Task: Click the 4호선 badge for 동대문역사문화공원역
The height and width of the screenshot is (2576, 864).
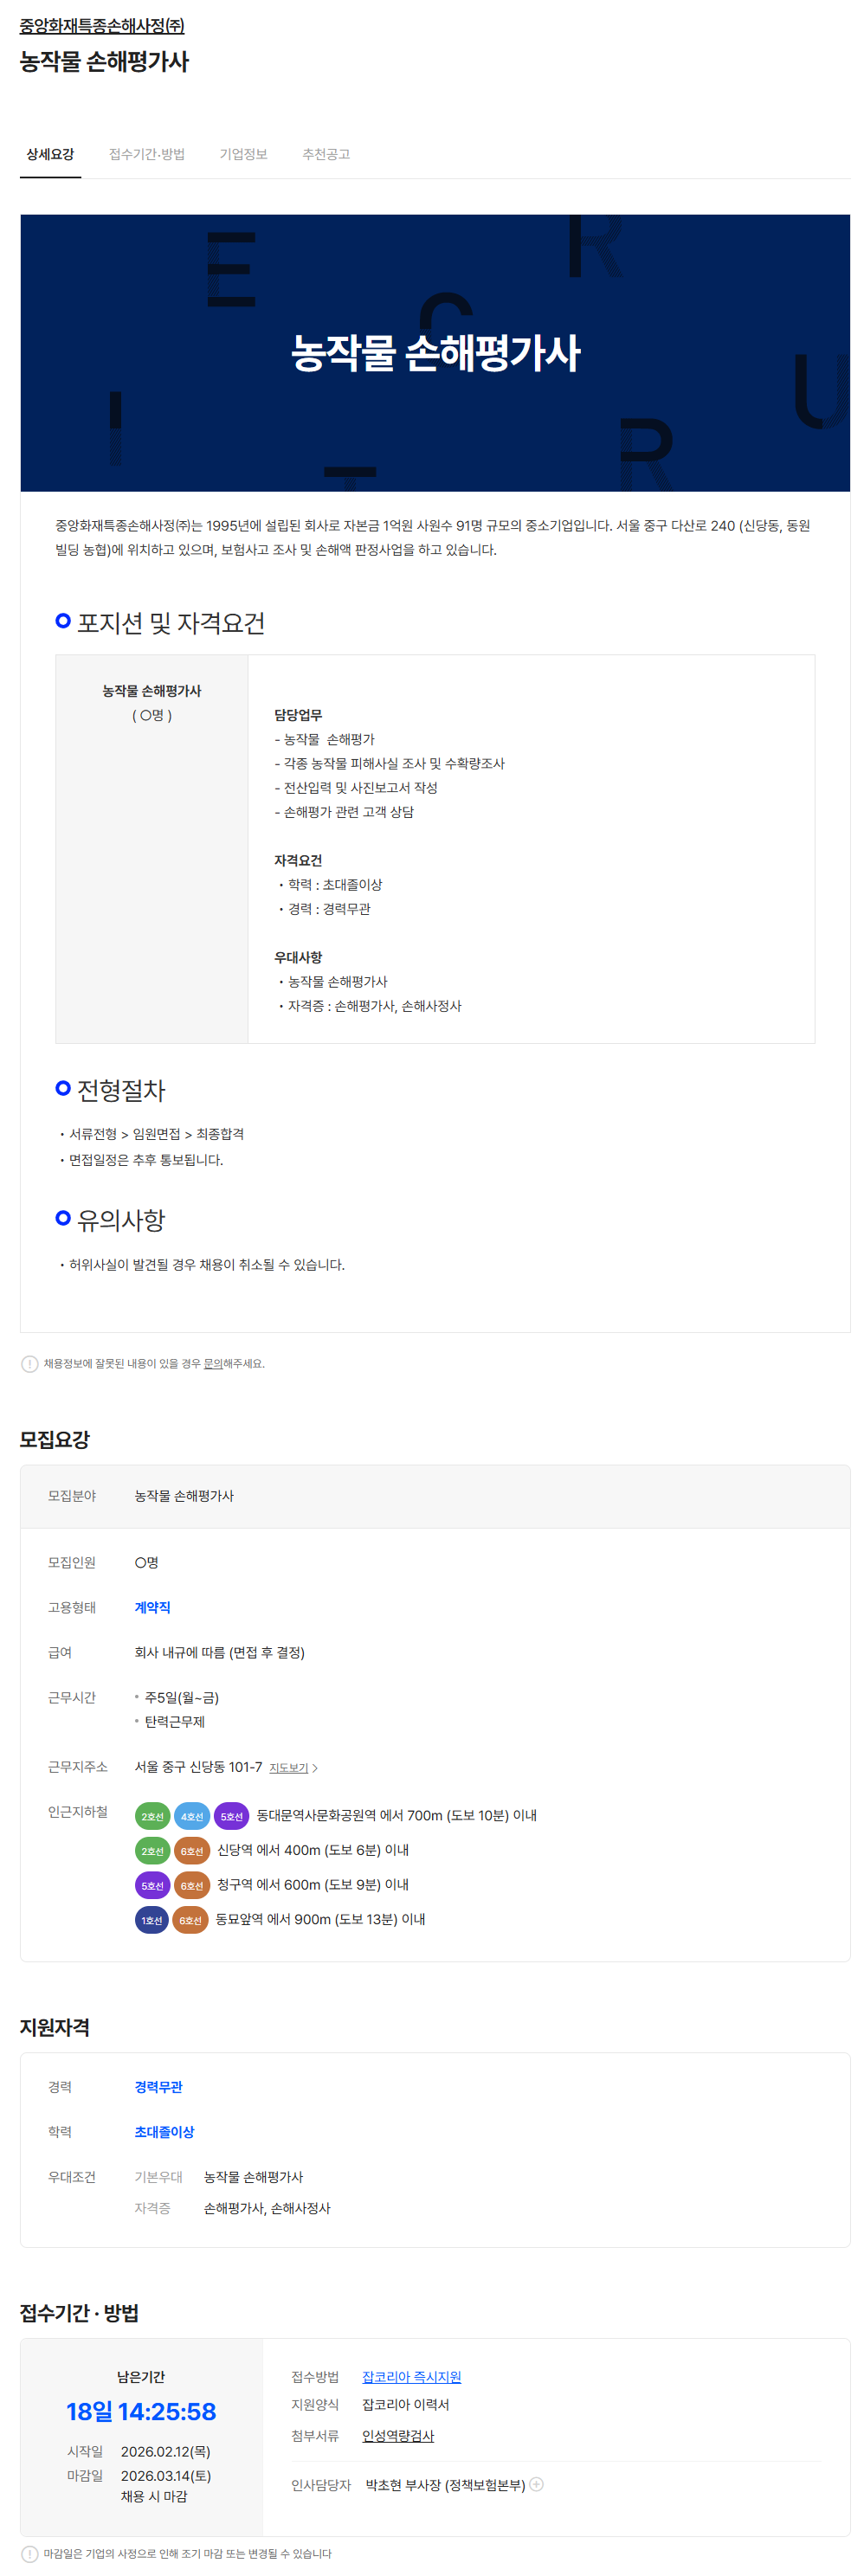Action: (x=192, y=1816)
